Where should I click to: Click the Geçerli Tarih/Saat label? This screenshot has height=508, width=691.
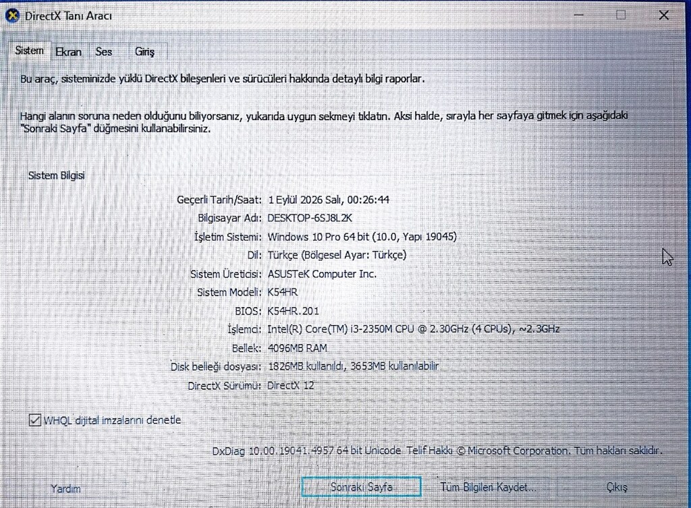pyautogui.click(x=219, y=200)
